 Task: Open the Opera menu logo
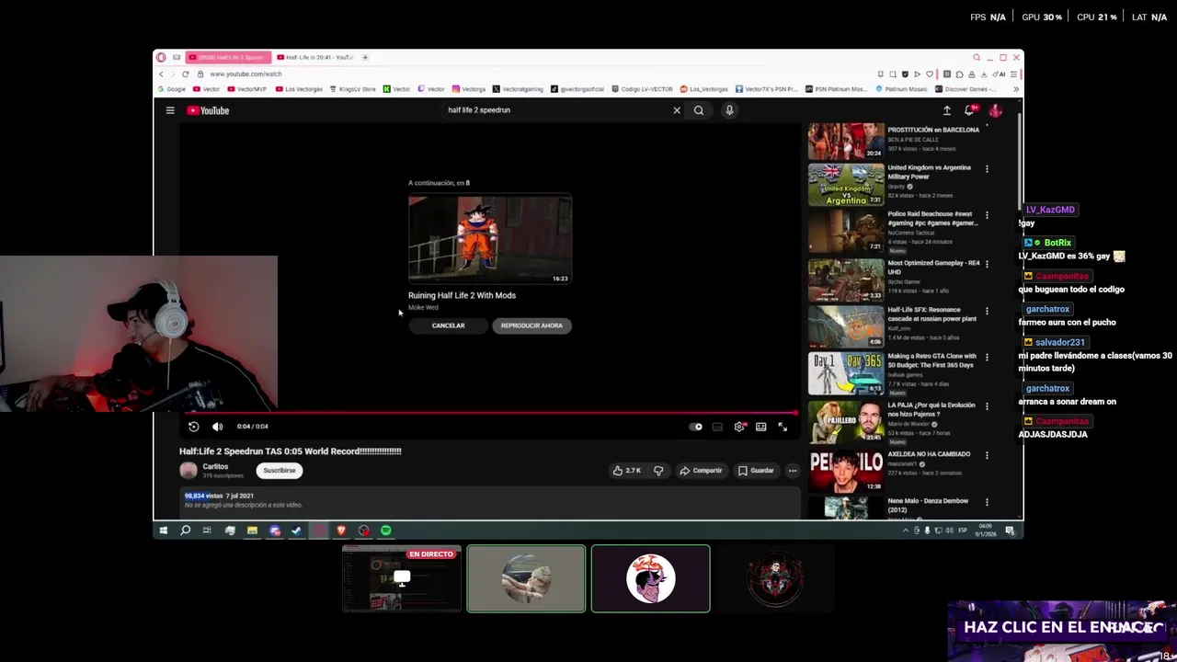[x=161, y=57]
